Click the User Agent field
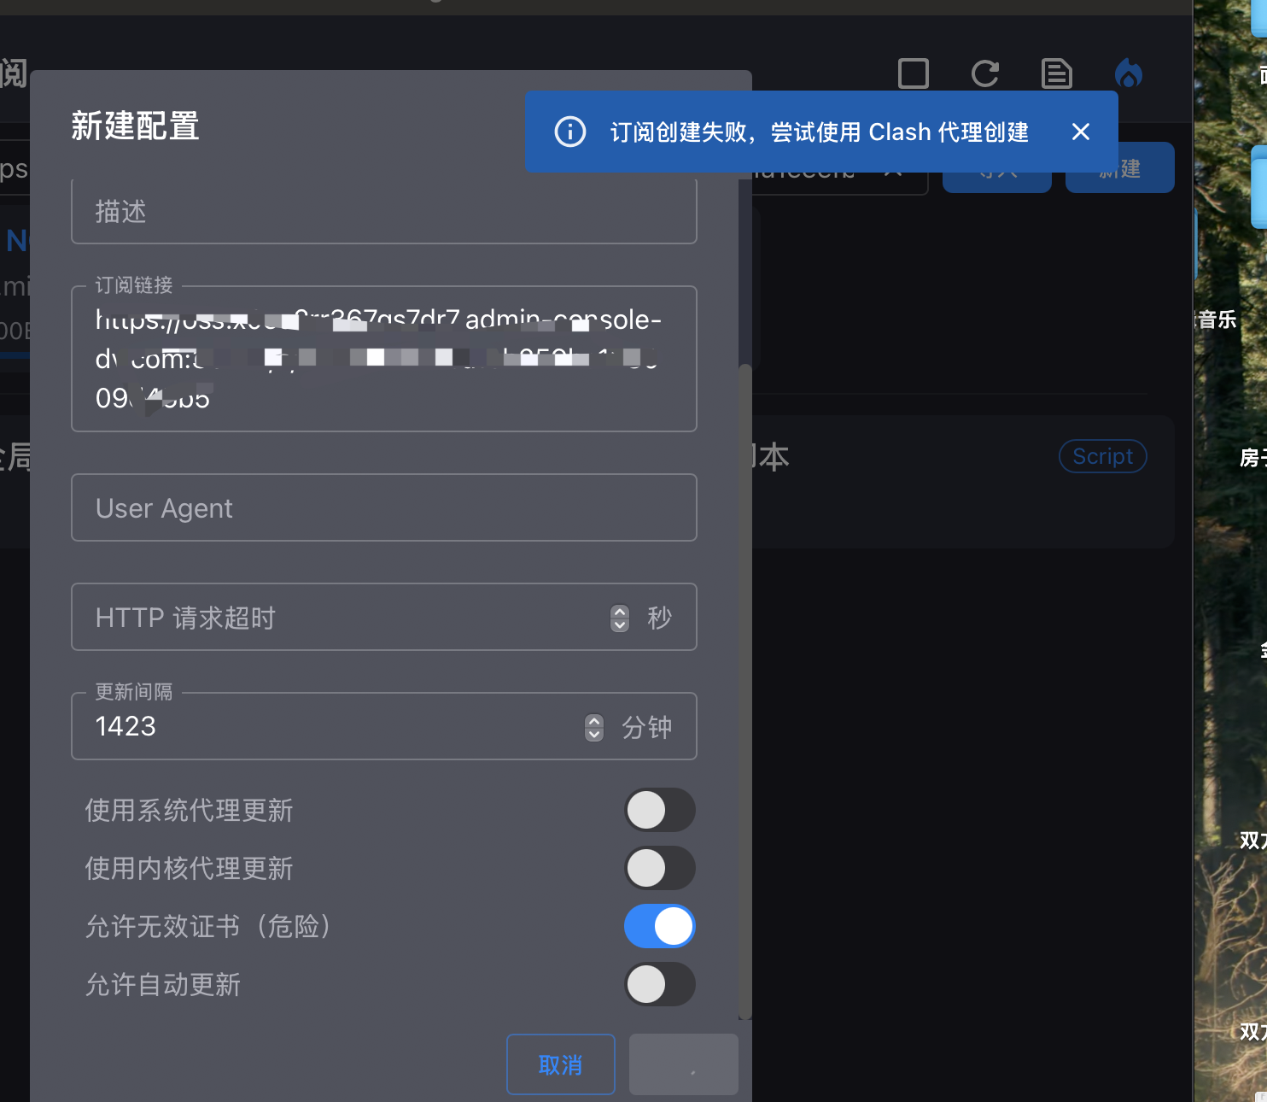This screenshot has height=1102, width=1267. point(384,508)
